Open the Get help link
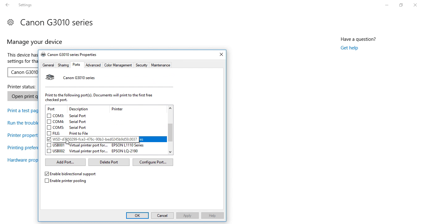422x224 pixels. click(349, 48)
